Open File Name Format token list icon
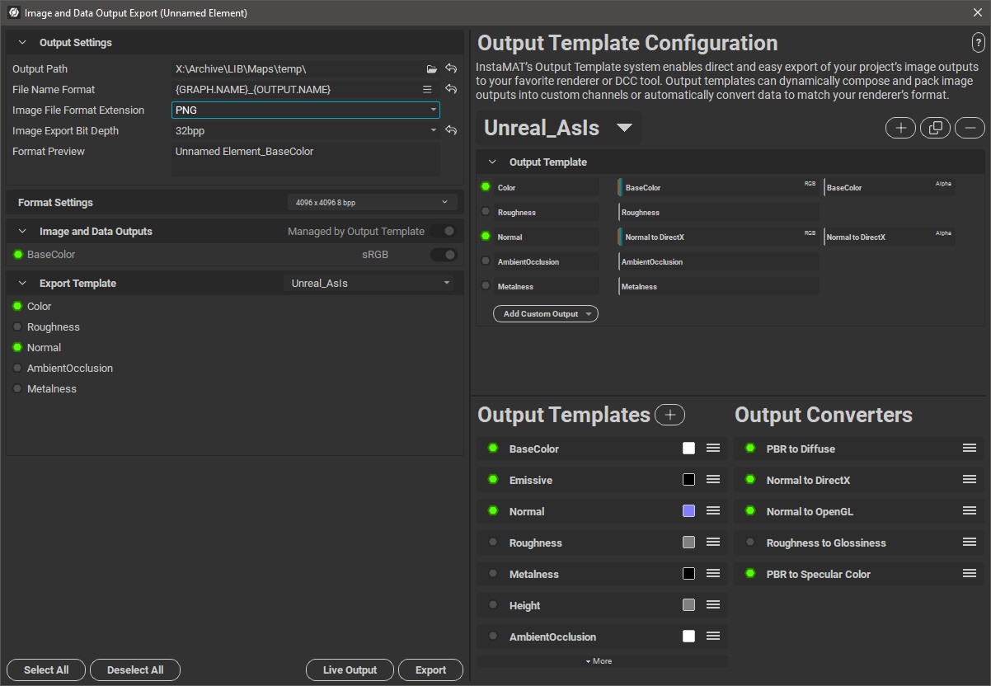The height and width of the screenshot is (686, 991). click(x=427, y=90)
